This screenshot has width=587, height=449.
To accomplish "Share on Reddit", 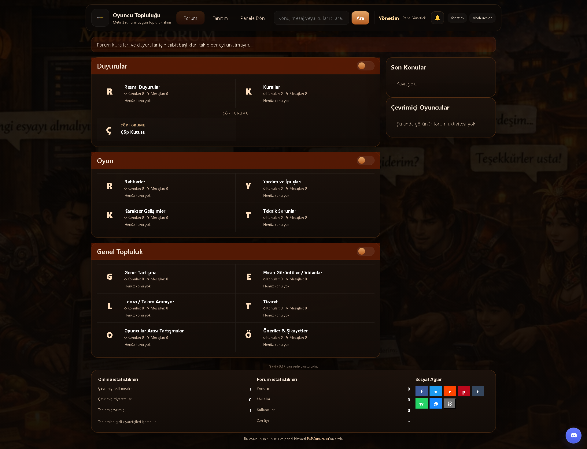I will click(449, 391).
